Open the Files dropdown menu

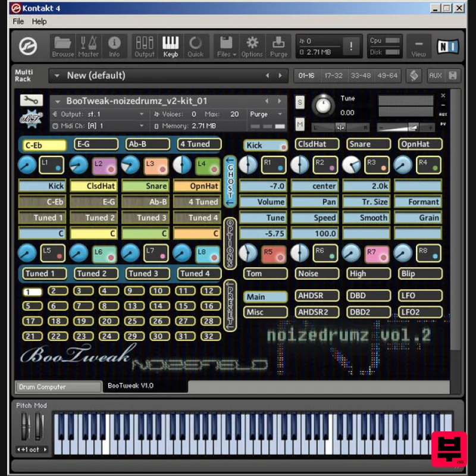click(227, 46)
